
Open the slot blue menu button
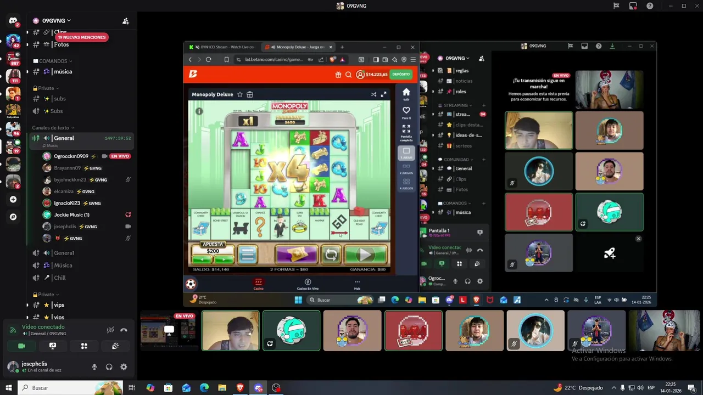pyautogui.click(x=248, y=255)
